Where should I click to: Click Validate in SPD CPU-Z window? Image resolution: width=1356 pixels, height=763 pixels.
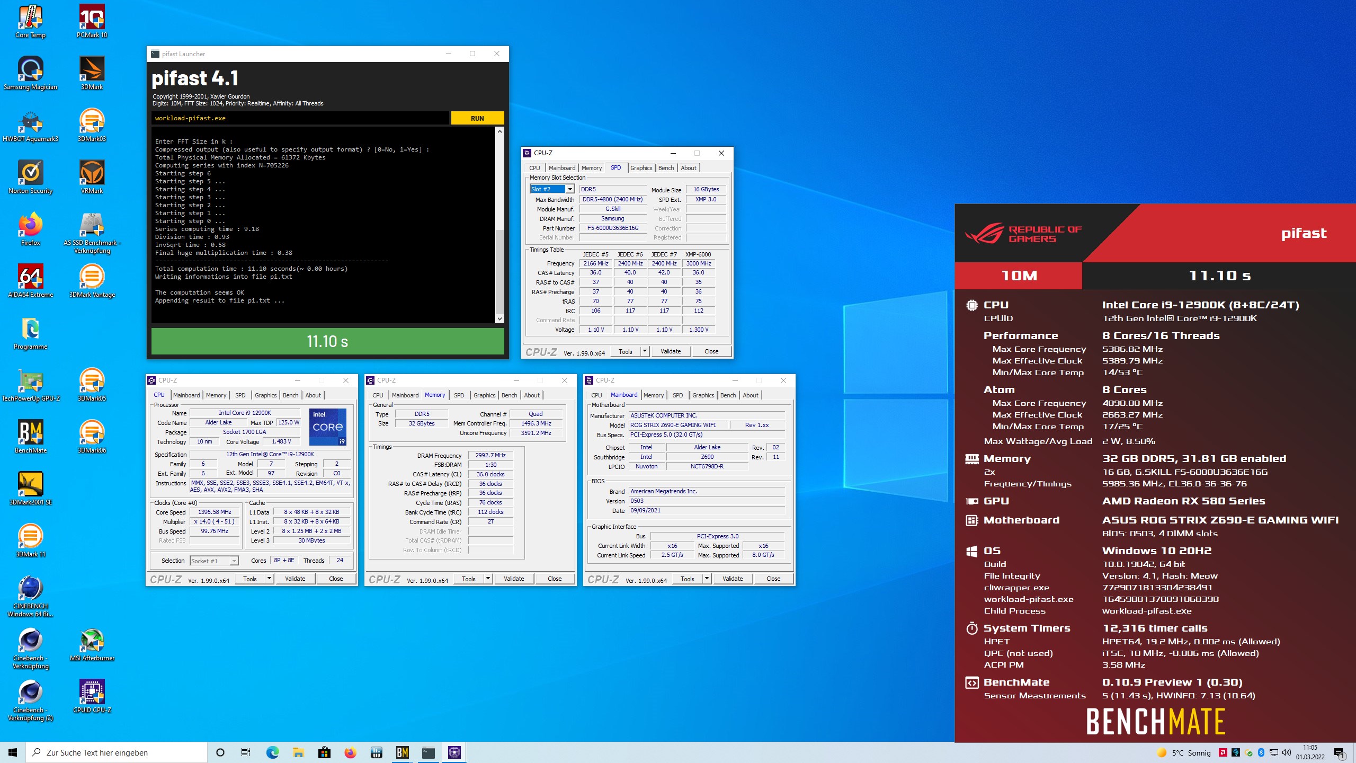click(x=671, y=351)
